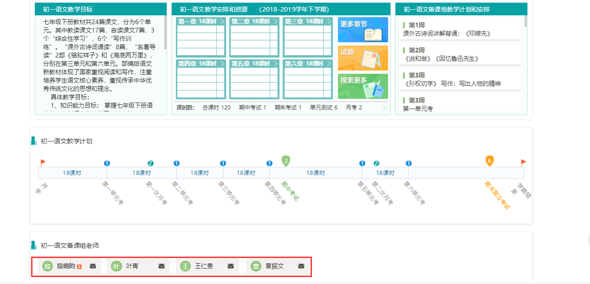Image resolution: width=590 pixels, height=284 pixels.
Task: Open the 第3周 《孙权劝学》 card
Action: pyautogui.click(x=460, y=79)
